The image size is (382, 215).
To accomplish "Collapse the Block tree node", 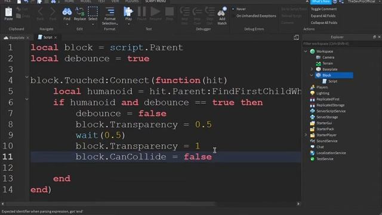I will pyautogui.click(x=312, y=75).
